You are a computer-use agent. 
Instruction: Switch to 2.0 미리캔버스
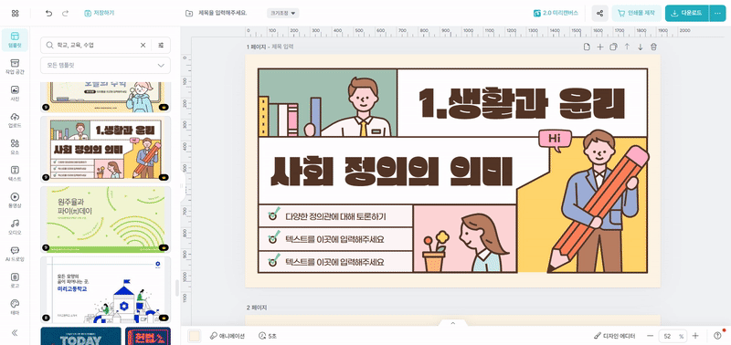click(556, 13)
